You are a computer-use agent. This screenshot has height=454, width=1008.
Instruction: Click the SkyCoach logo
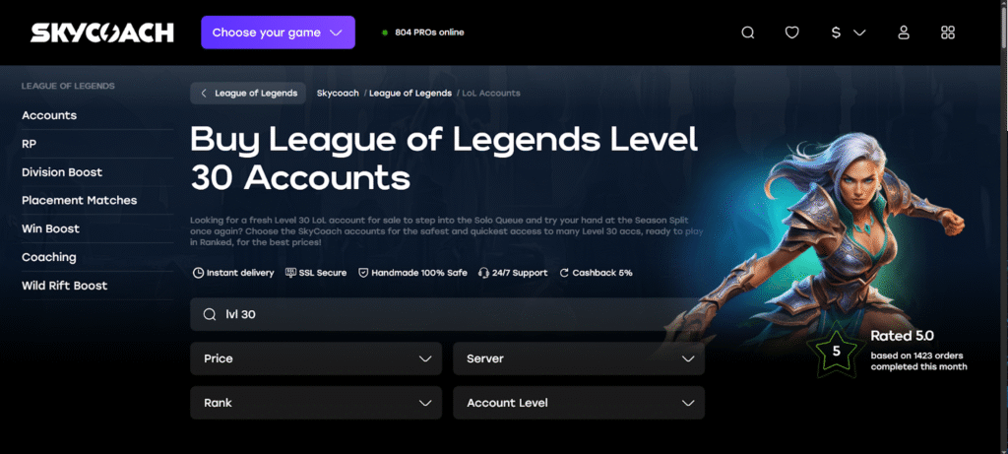(102, 32)
